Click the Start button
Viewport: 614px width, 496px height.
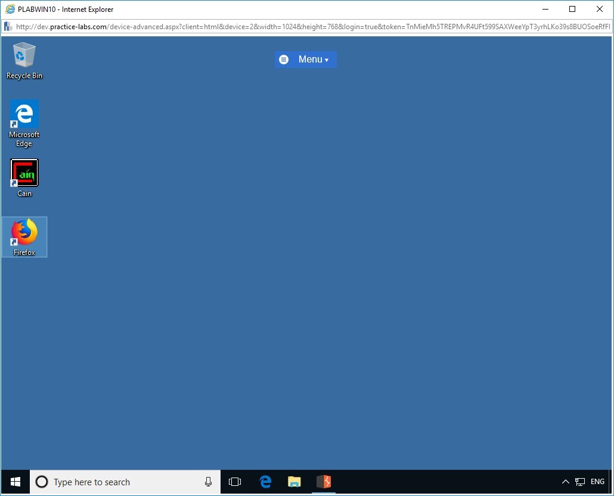coord(14,482)
